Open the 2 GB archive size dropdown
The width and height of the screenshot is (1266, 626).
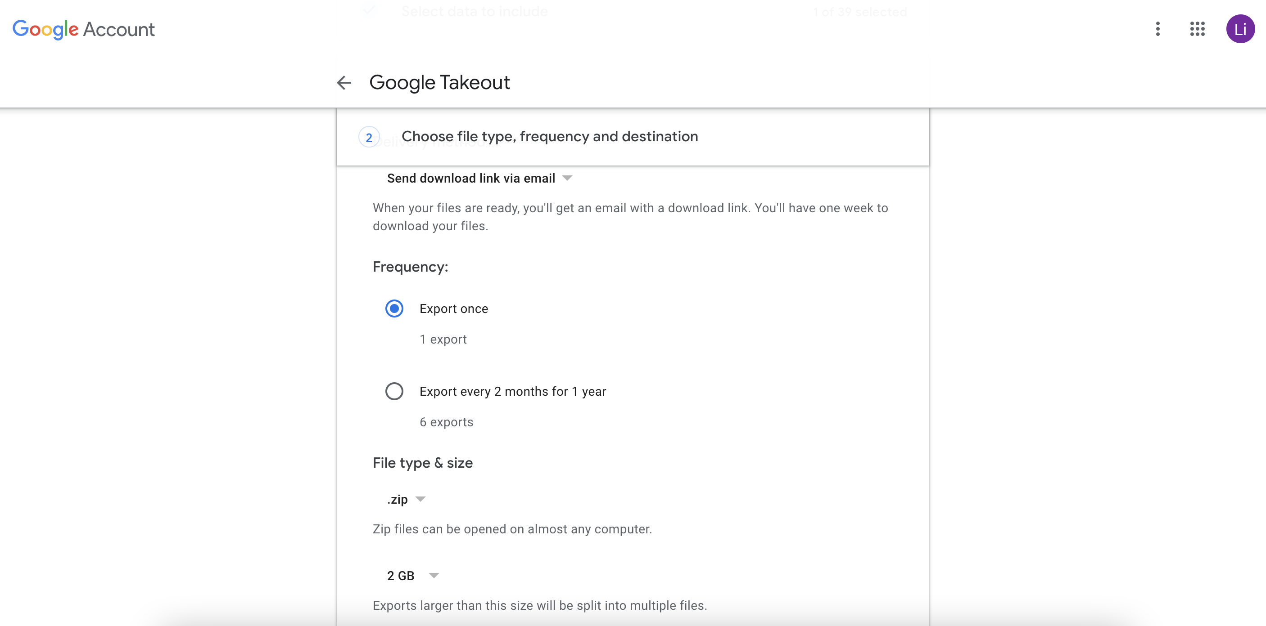(x=401, y=576)
